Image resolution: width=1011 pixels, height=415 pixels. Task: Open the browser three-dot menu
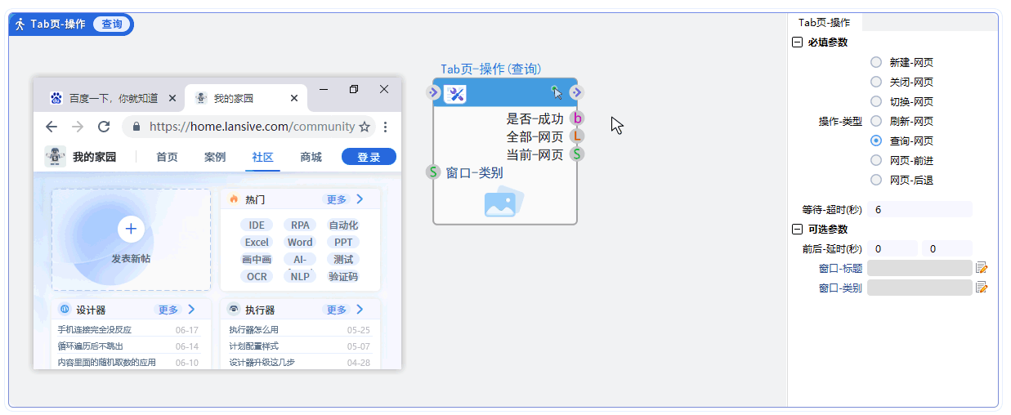pos(386,127)
